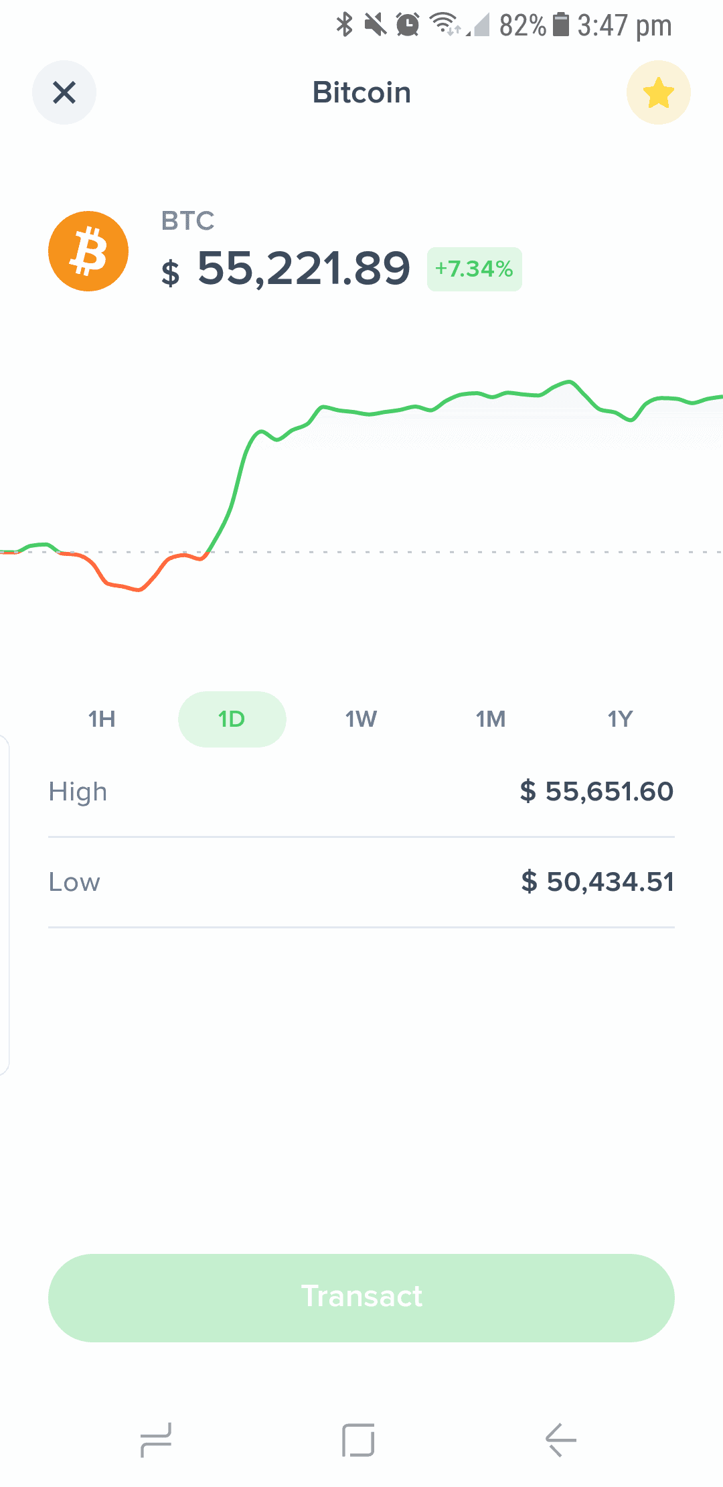The image size is (723, 1487).
Task: Tap the High price row
Action: (x=361, y=792)
